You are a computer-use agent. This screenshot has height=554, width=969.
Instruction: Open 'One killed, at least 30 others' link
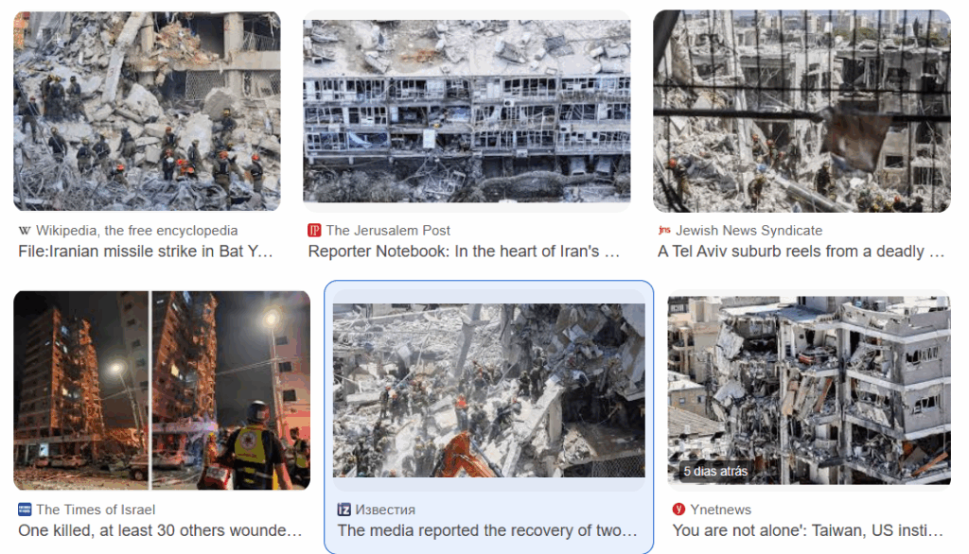[160, 530]
